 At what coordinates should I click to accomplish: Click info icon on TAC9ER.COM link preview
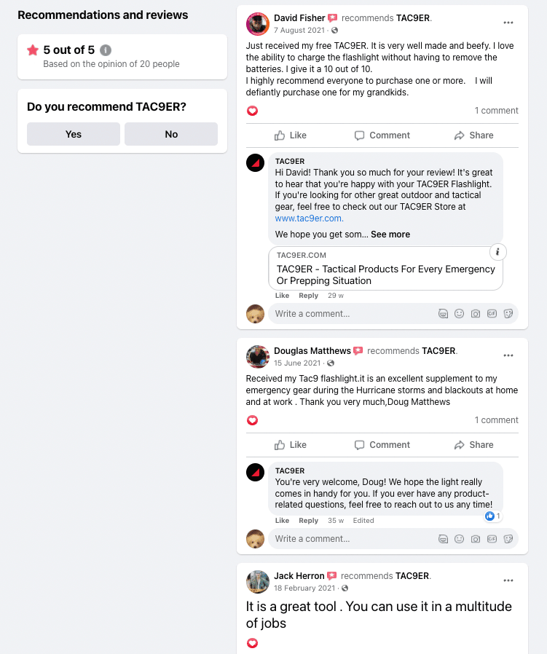[x=497, y=252]
